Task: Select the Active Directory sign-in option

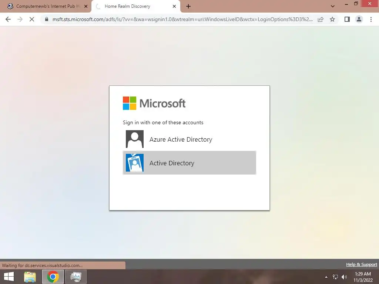Action: [x=189, y=163]
